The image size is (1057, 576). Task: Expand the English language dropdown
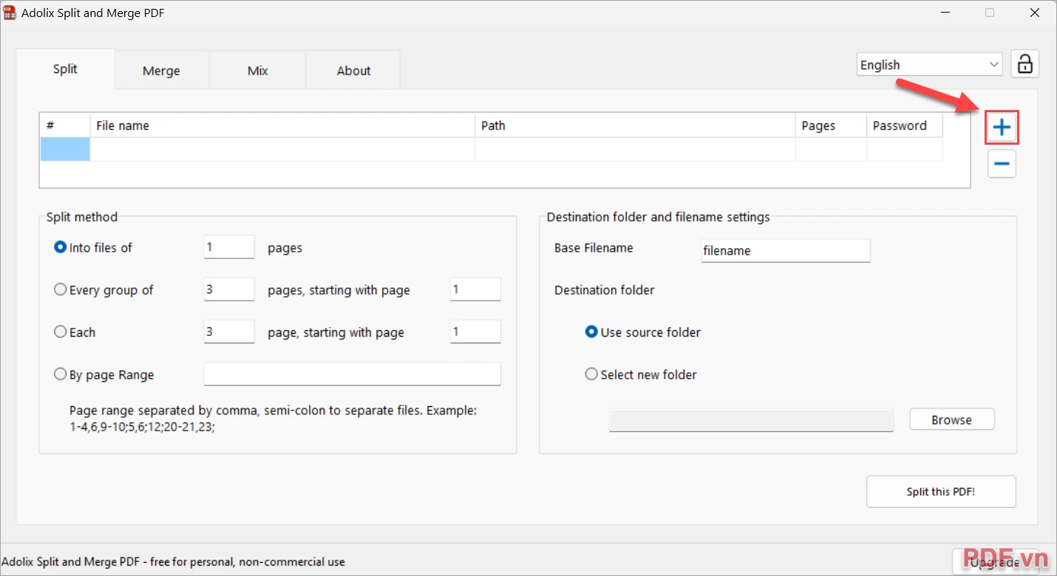click(x=929, y=65)
